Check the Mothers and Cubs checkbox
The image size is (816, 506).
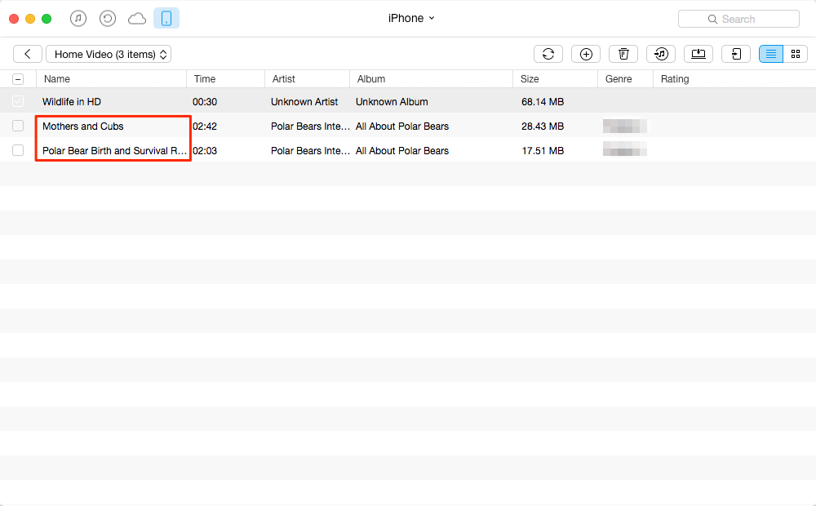[x=18, y=126]
